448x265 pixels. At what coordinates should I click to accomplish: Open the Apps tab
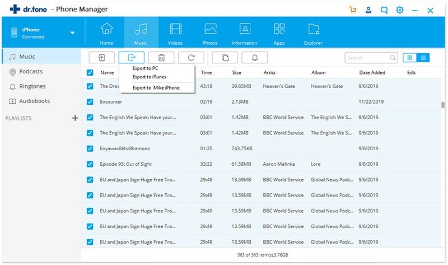(x=279, y=32)
